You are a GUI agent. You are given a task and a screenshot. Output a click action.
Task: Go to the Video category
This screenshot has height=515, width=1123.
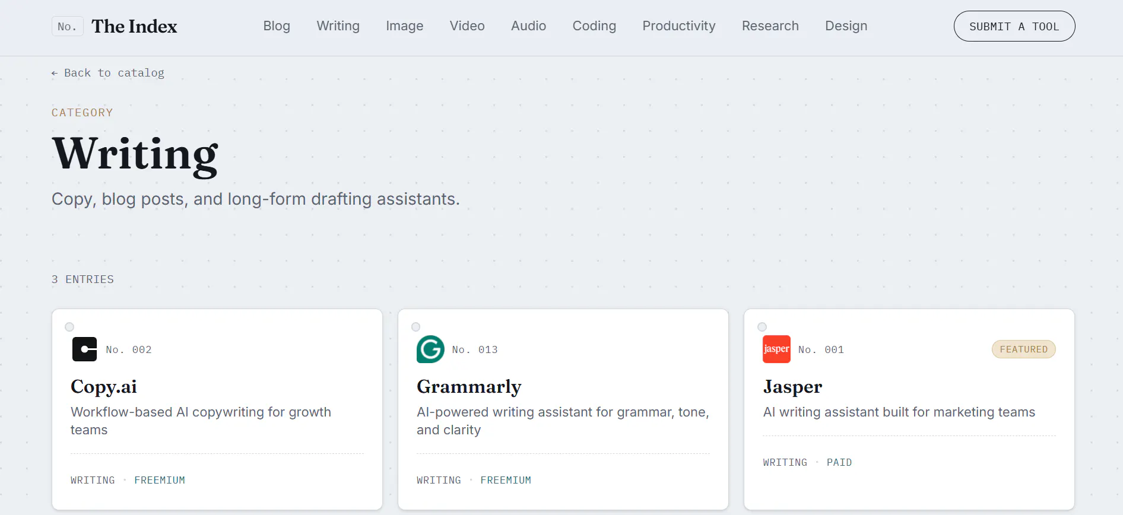point(467,26)
